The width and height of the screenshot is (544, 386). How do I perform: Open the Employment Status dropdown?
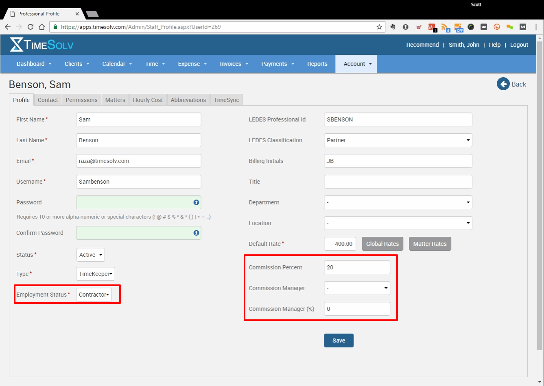coord(94,295)
